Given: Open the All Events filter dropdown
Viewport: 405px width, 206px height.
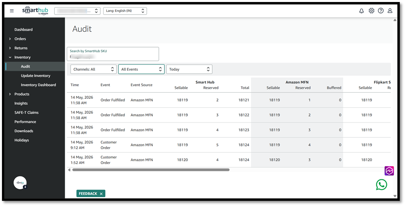Looking at the screenshot, I should [x=141, y=69].
